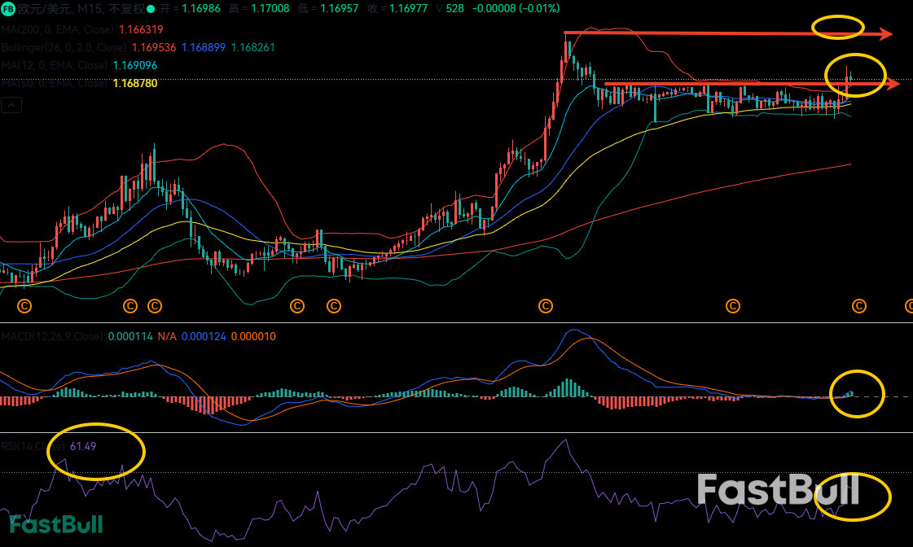Collapse the indicator legend with the chevron button

tap(11, 104)
